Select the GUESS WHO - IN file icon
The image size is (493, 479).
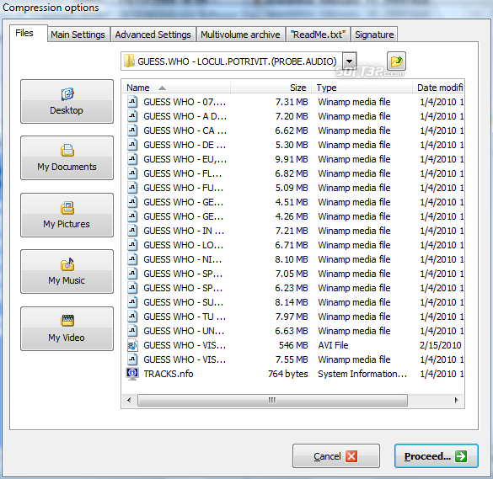pos(132,231)
